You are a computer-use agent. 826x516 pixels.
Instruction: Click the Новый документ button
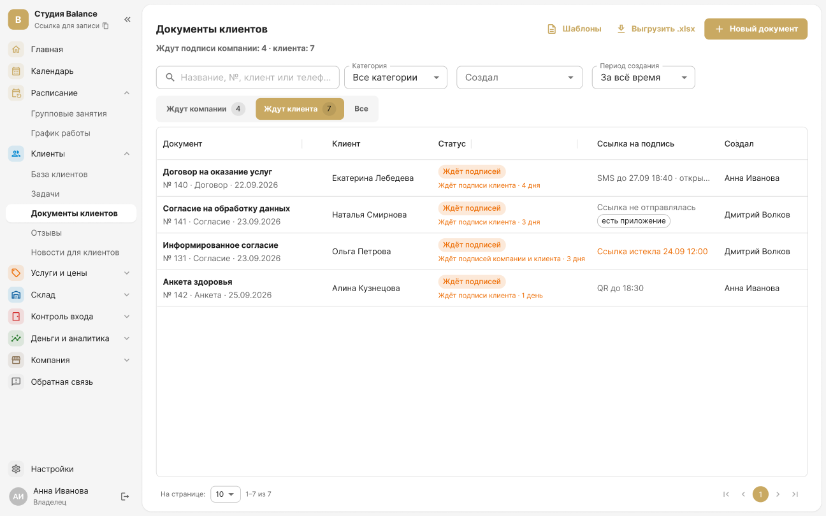(756, 29)
